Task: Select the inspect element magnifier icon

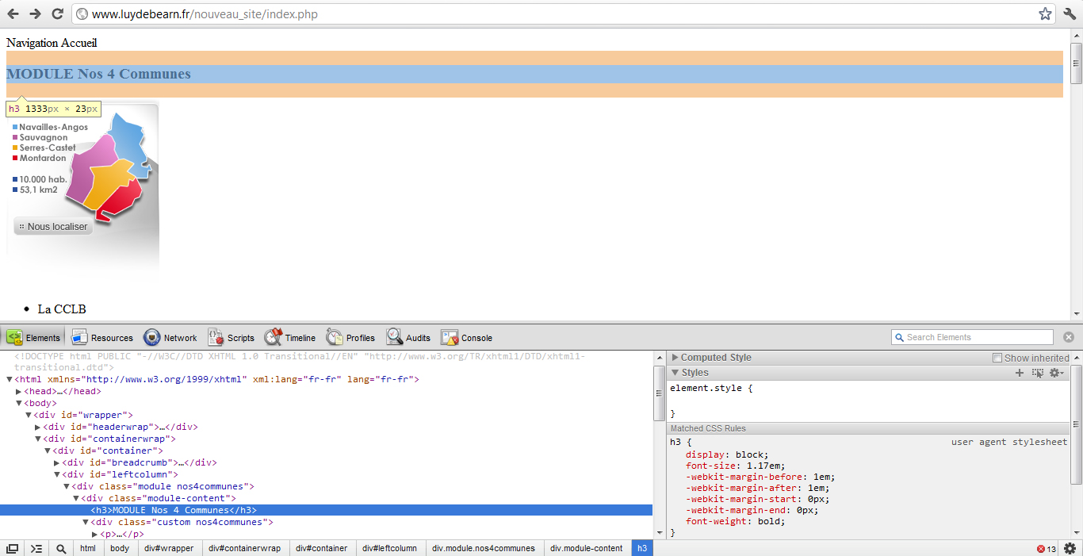Action: (x=61, y=548)
